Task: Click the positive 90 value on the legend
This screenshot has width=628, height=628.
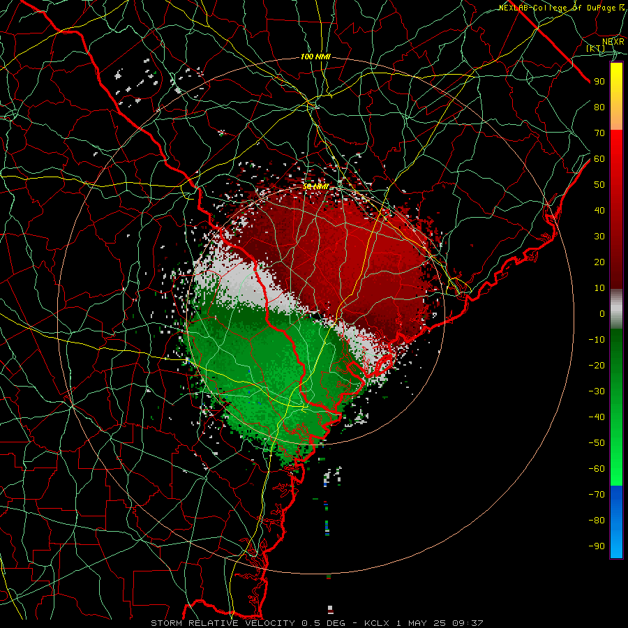Action: click(599, 82)
